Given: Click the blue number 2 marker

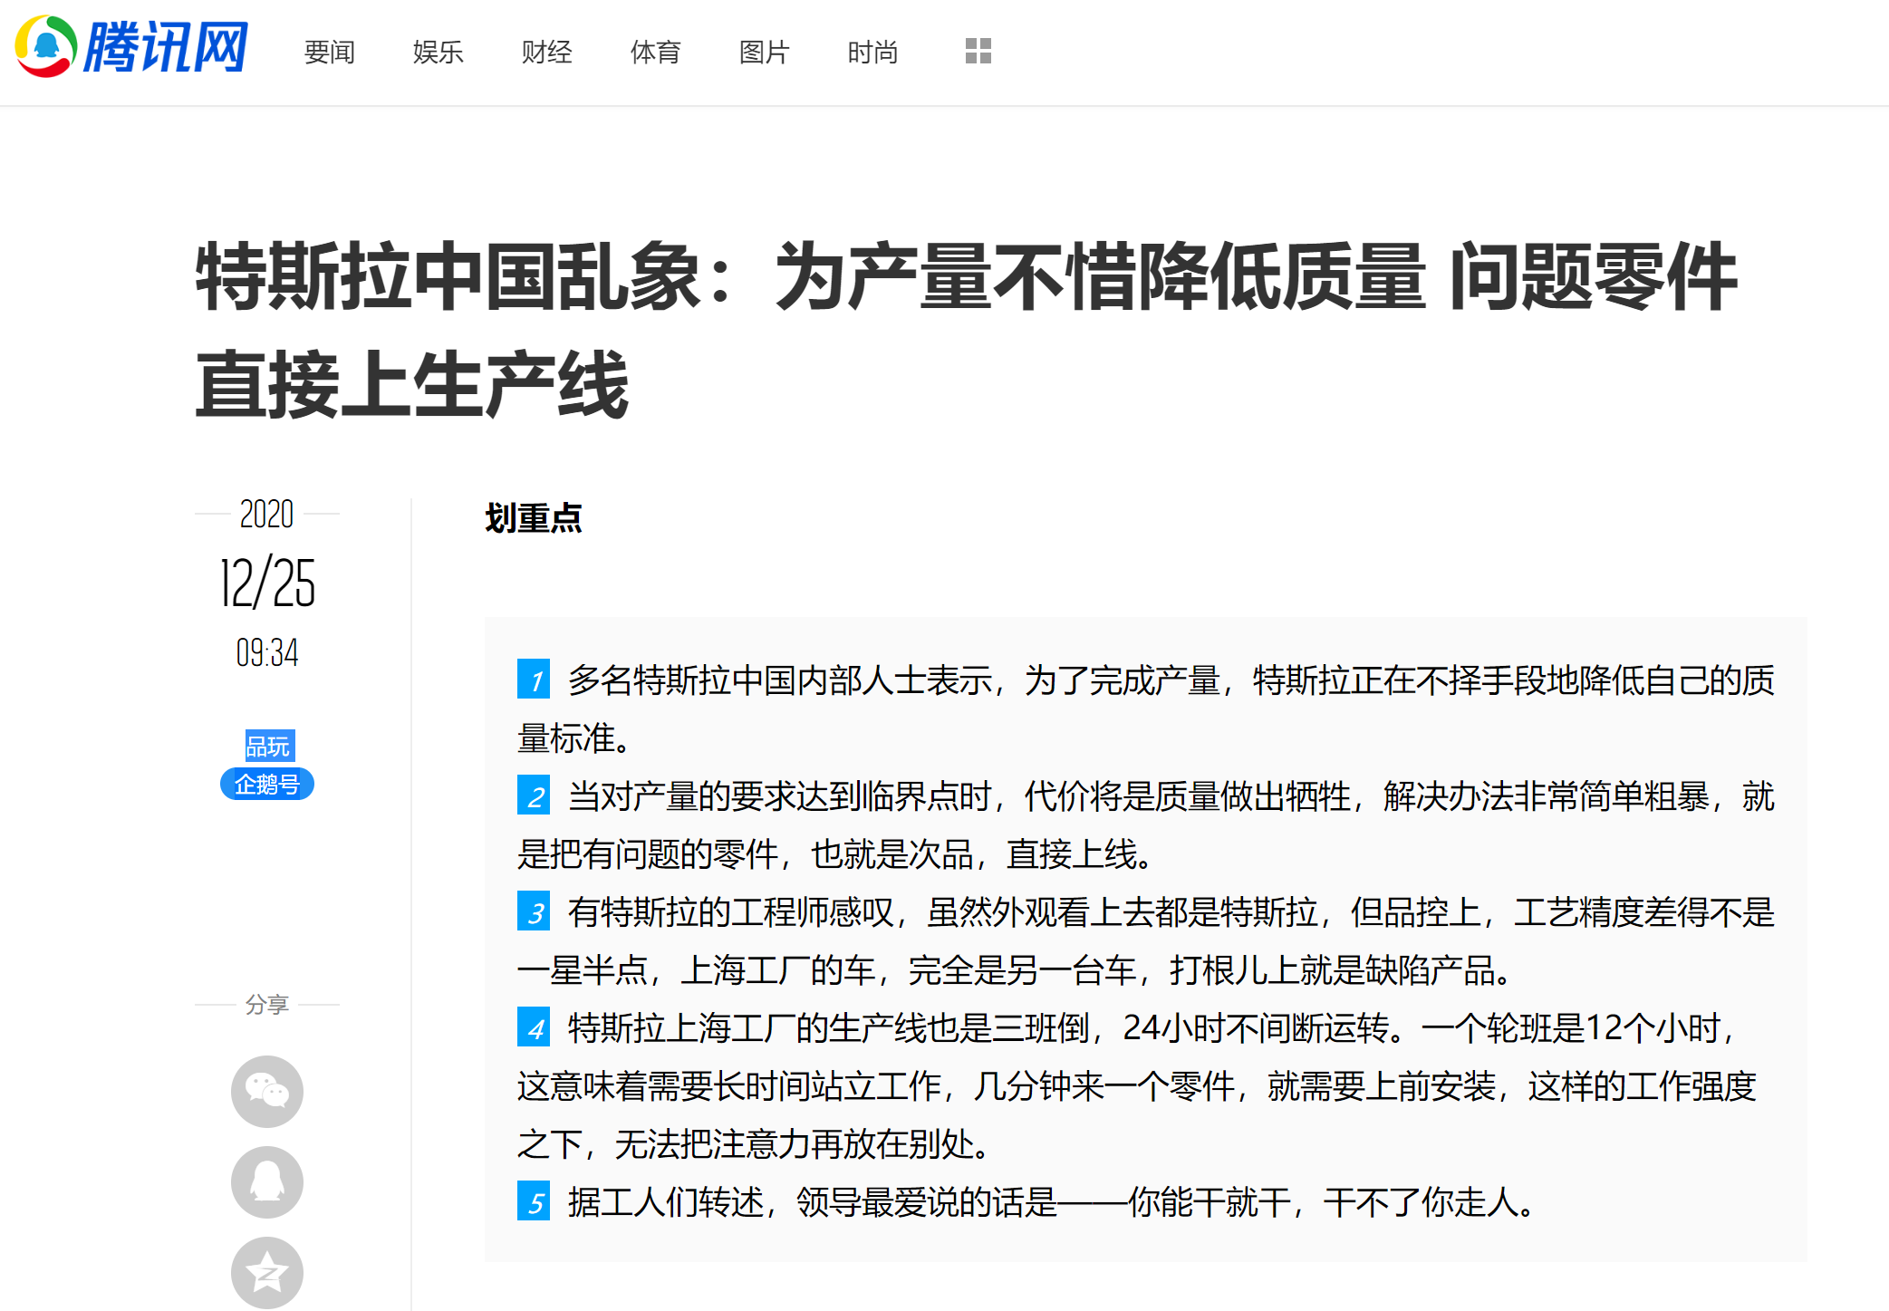Looking at the screenshot, I should pyautogui.click(x=534, y=795).
